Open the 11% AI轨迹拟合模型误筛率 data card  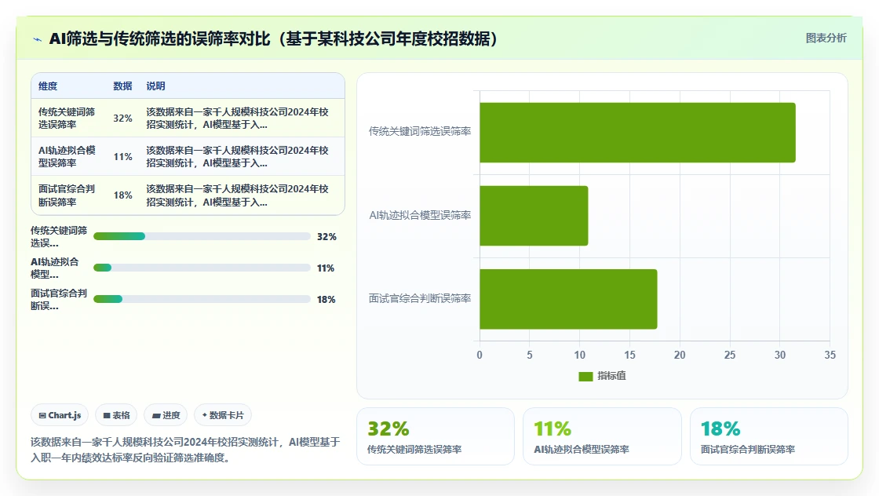[x=602, y=436]
